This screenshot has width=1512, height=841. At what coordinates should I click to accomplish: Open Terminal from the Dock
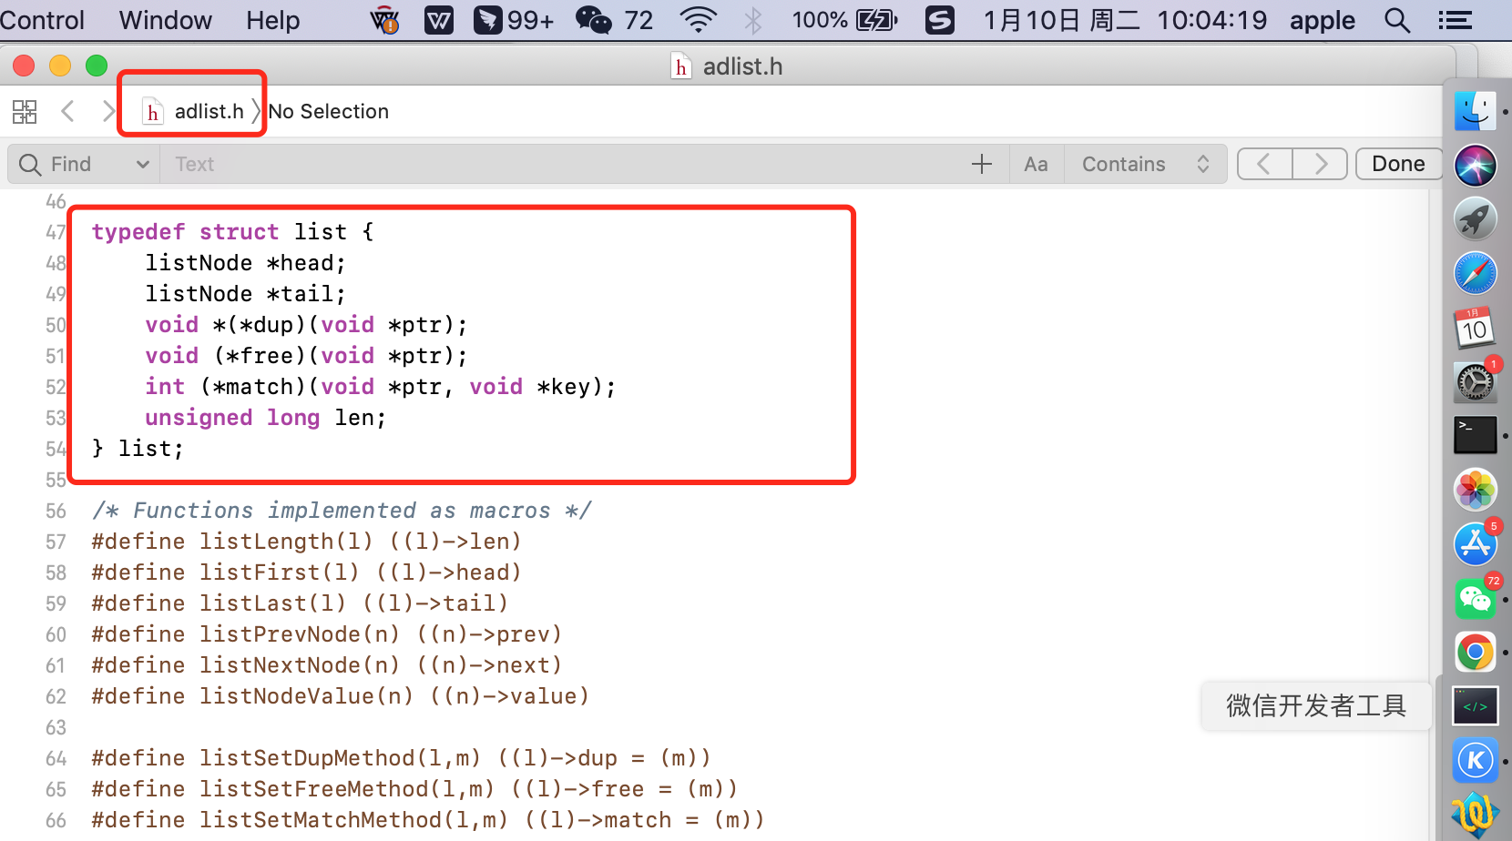1475,435
